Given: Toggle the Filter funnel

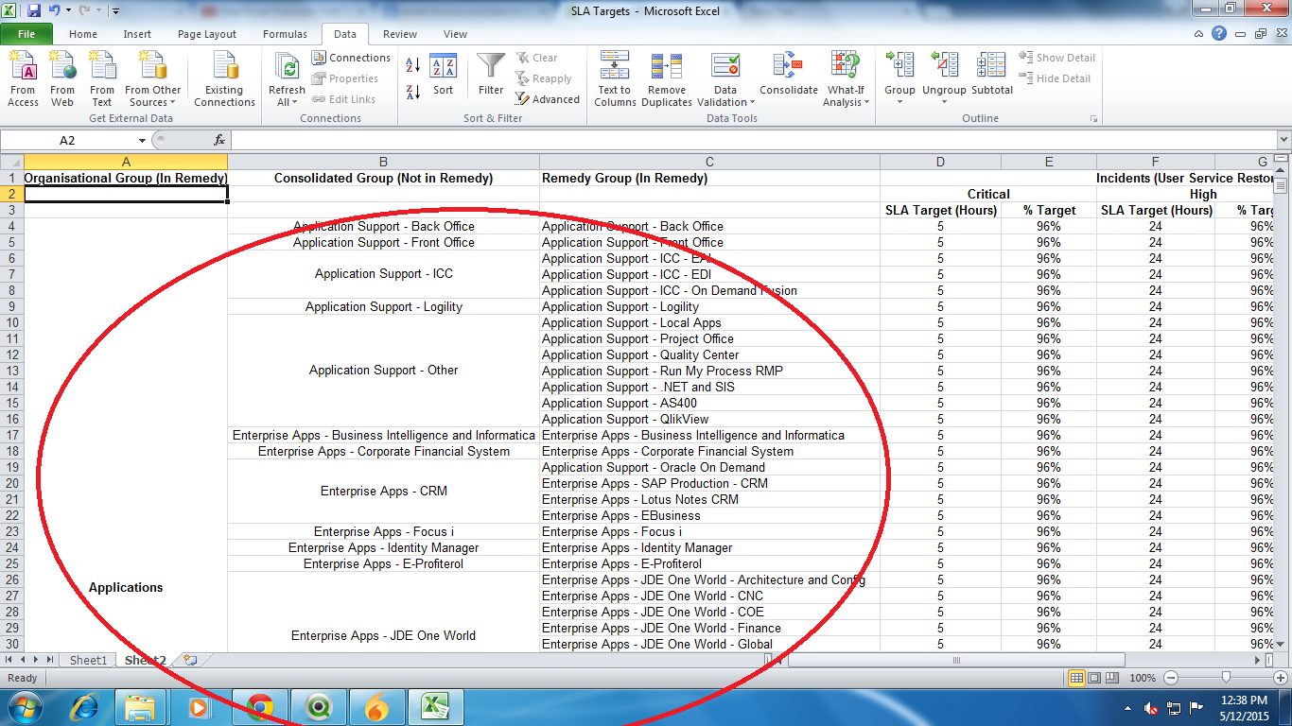Looking at the screenshot, I should pyautogui.click(x=491, y=76).
